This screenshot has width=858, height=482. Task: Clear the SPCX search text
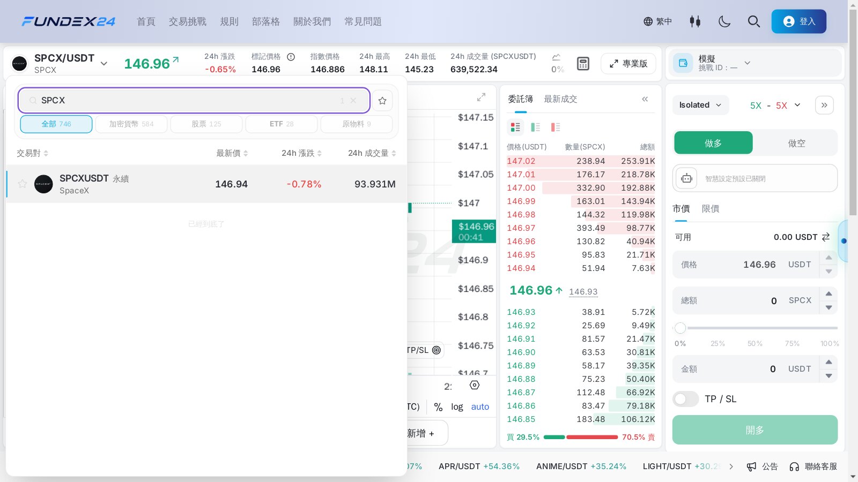point(353,101)
